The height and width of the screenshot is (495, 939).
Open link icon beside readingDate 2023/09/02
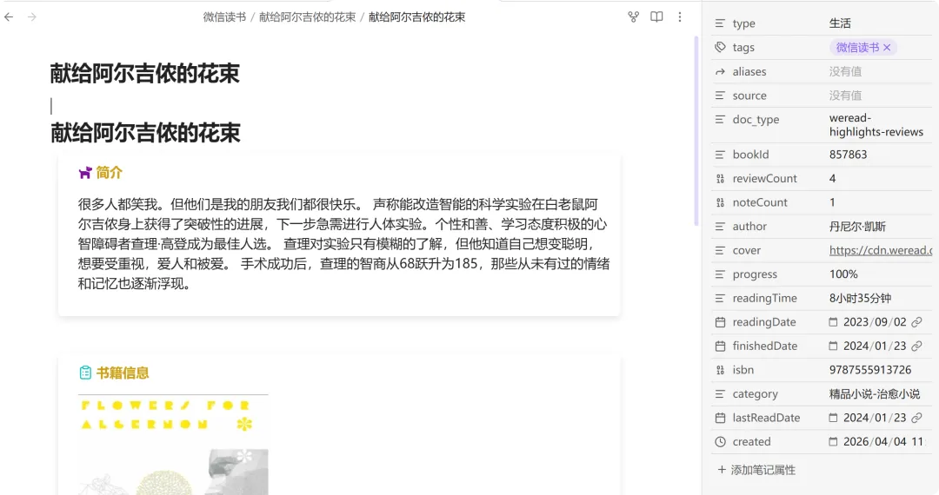916,322
